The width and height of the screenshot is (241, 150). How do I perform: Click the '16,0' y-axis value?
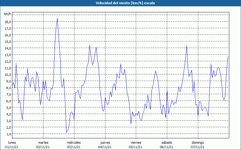(x=8, y=35)
